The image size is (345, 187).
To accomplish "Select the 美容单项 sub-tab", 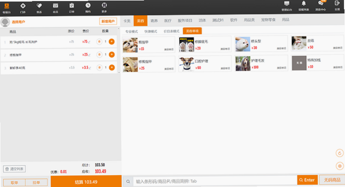I will (192, 31).
